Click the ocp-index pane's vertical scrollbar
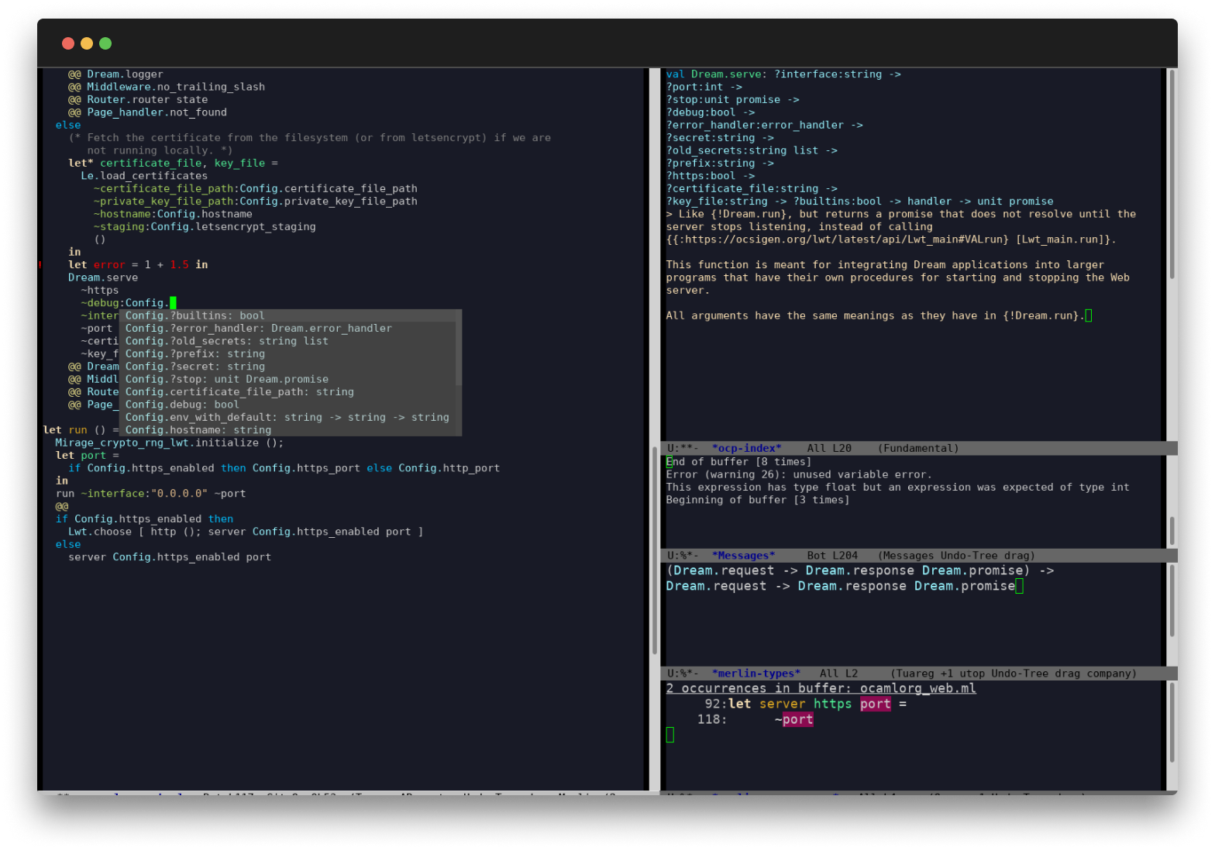This screenshot has height=851, width=1215. click(x=1172, y=174)
